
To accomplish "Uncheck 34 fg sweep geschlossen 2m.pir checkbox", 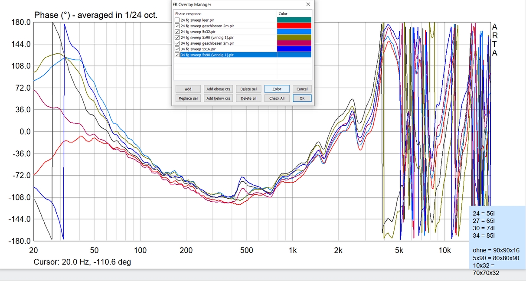I will tap(177, 43).
